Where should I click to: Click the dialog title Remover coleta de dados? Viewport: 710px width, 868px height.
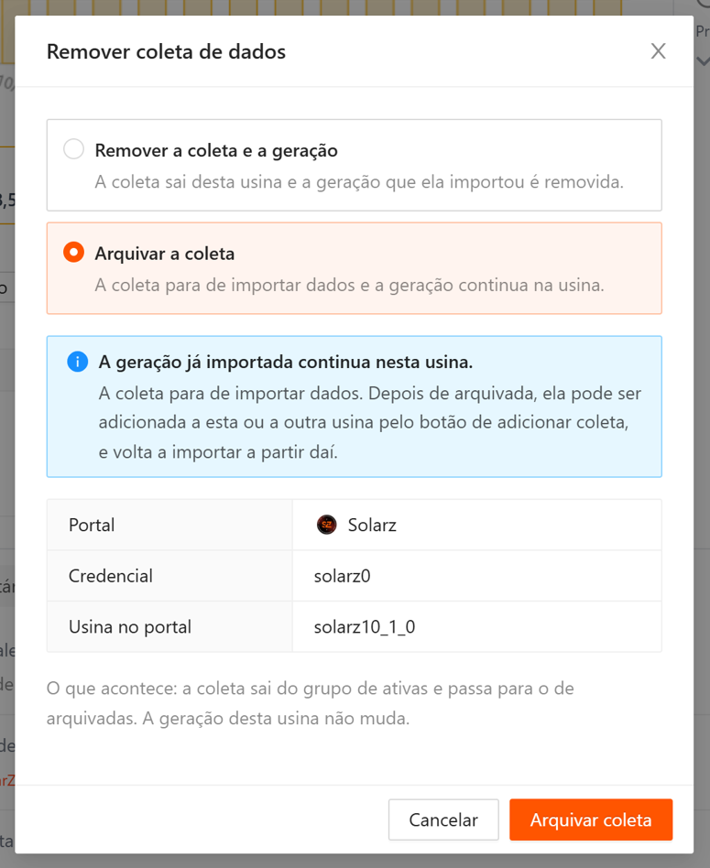[166, 51]
